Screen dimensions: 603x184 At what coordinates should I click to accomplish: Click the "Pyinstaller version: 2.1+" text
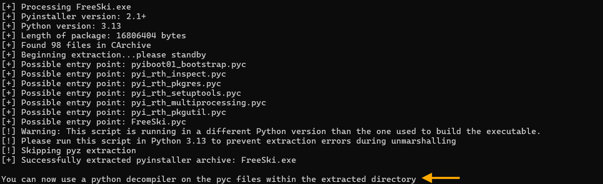[83, 17]
